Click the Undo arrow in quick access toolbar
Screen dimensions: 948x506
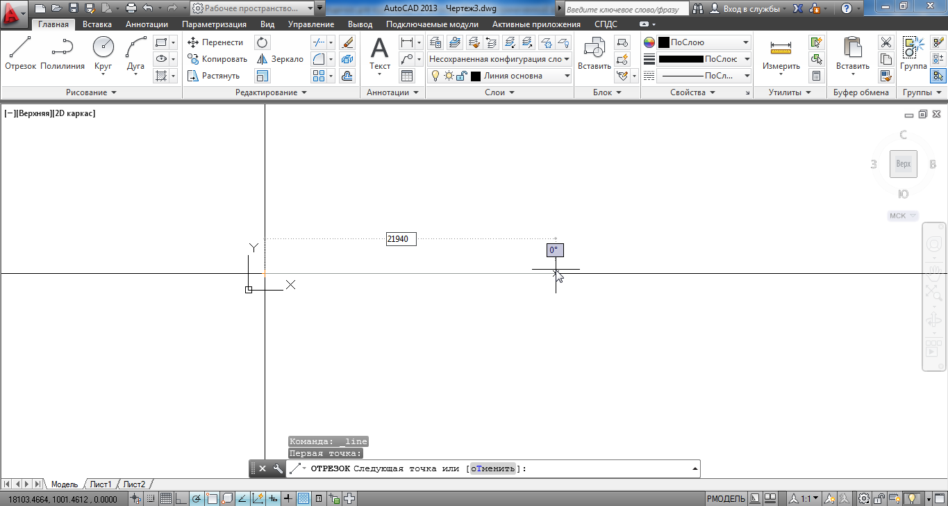tap(147, 8)
